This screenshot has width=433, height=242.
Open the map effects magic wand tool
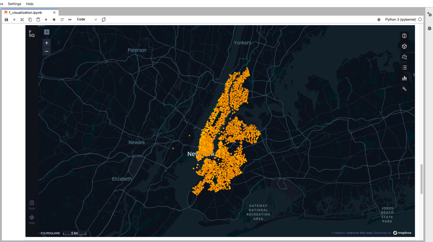click(404, 89)
